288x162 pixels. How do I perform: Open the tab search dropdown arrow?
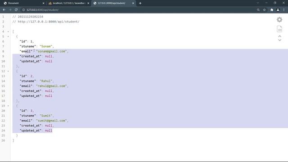(258, 3)
